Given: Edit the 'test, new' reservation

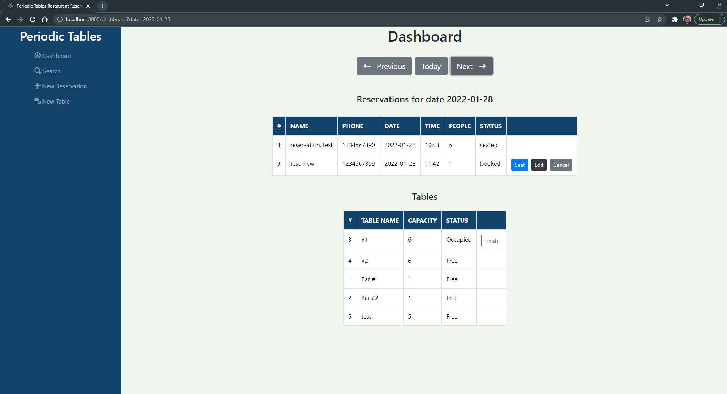Looking at the screenshot, I should point(539,165).
